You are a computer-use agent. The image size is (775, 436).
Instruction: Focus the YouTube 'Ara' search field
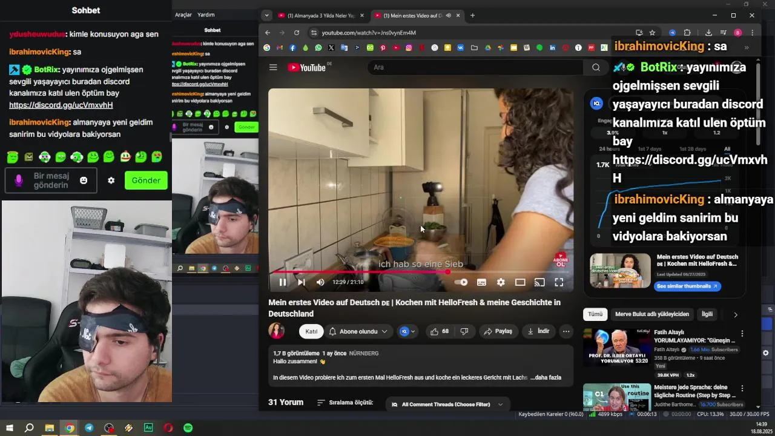pyautogui.click(x=475, y=67)
